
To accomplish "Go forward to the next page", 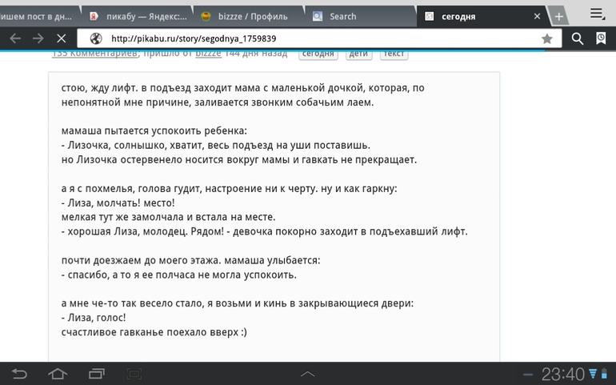I will click(38, 38).
